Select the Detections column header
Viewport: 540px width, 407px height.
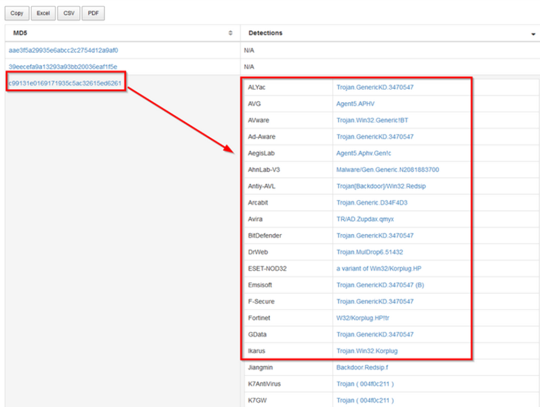coord(390,33)
